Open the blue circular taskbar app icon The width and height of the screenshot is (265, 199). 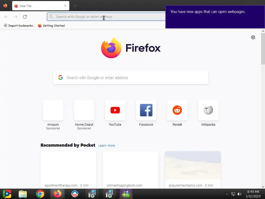coord(75,194)
